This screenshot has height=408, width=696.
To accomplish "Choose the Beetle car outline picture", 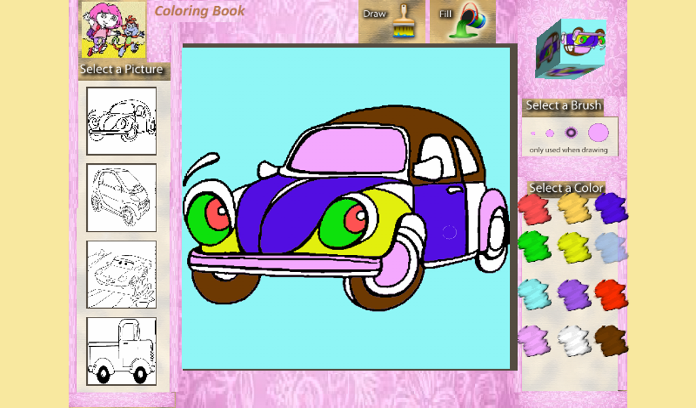I will click(x=122, y=121).
